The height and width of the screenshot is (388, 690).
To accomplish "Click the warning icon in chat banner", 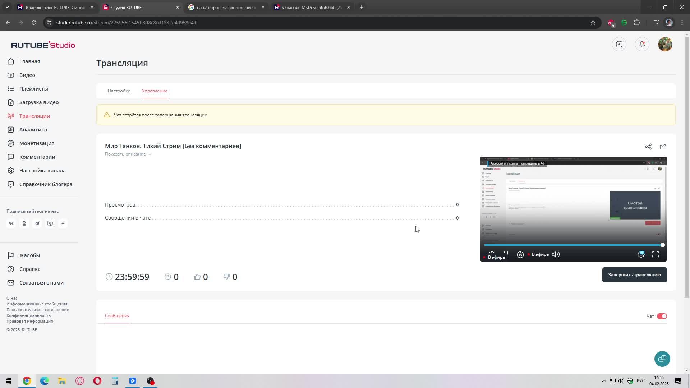I will (x=107, y=115).
